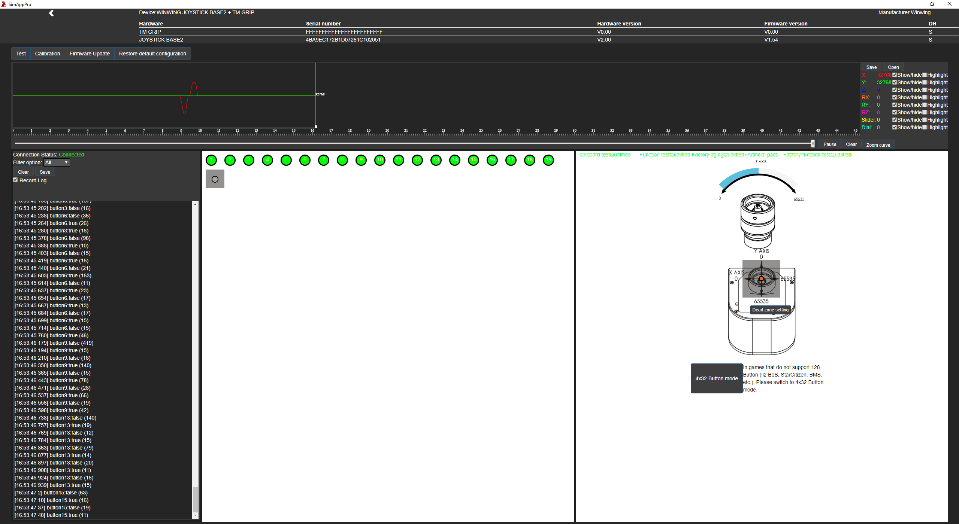Click Open button above axis list
The image size is (959, 524).
pos(893,67)
